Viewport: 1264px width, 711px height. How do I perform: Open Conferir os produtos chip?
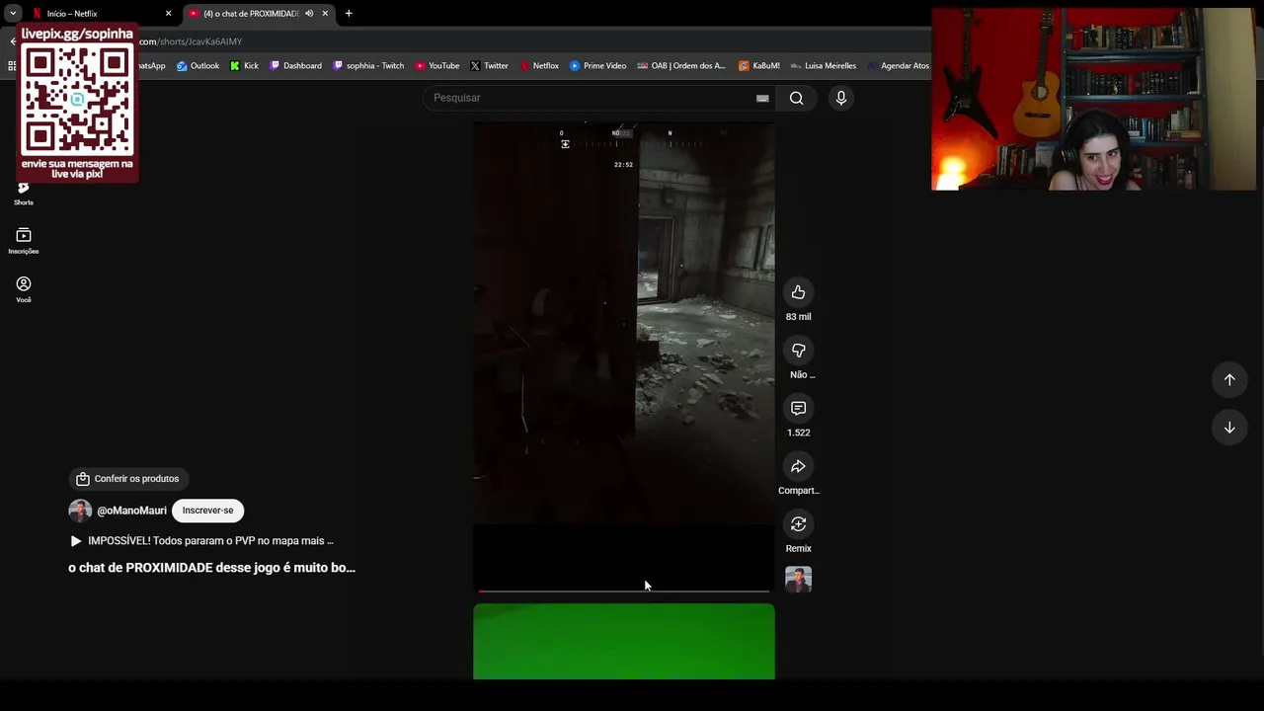127,479
